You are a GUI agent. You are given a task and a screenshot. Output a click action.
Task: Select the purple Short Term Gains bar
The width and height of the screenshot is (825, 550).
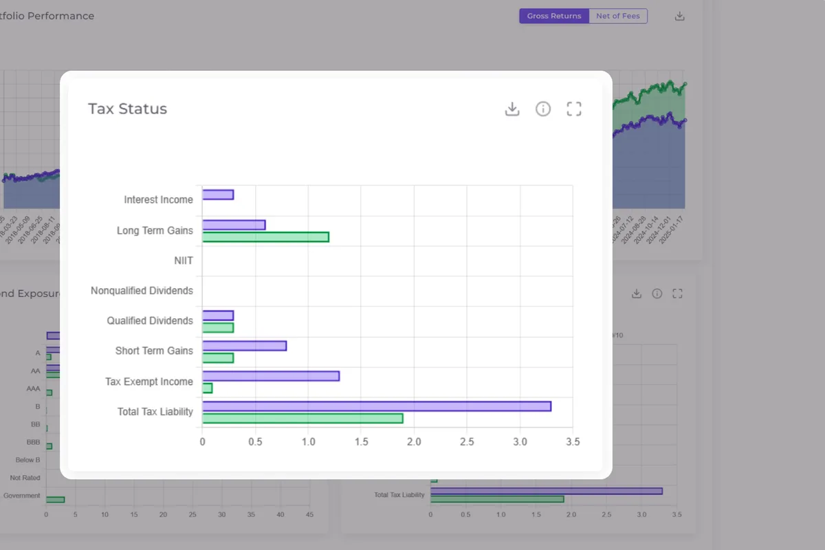pos(244,346)
